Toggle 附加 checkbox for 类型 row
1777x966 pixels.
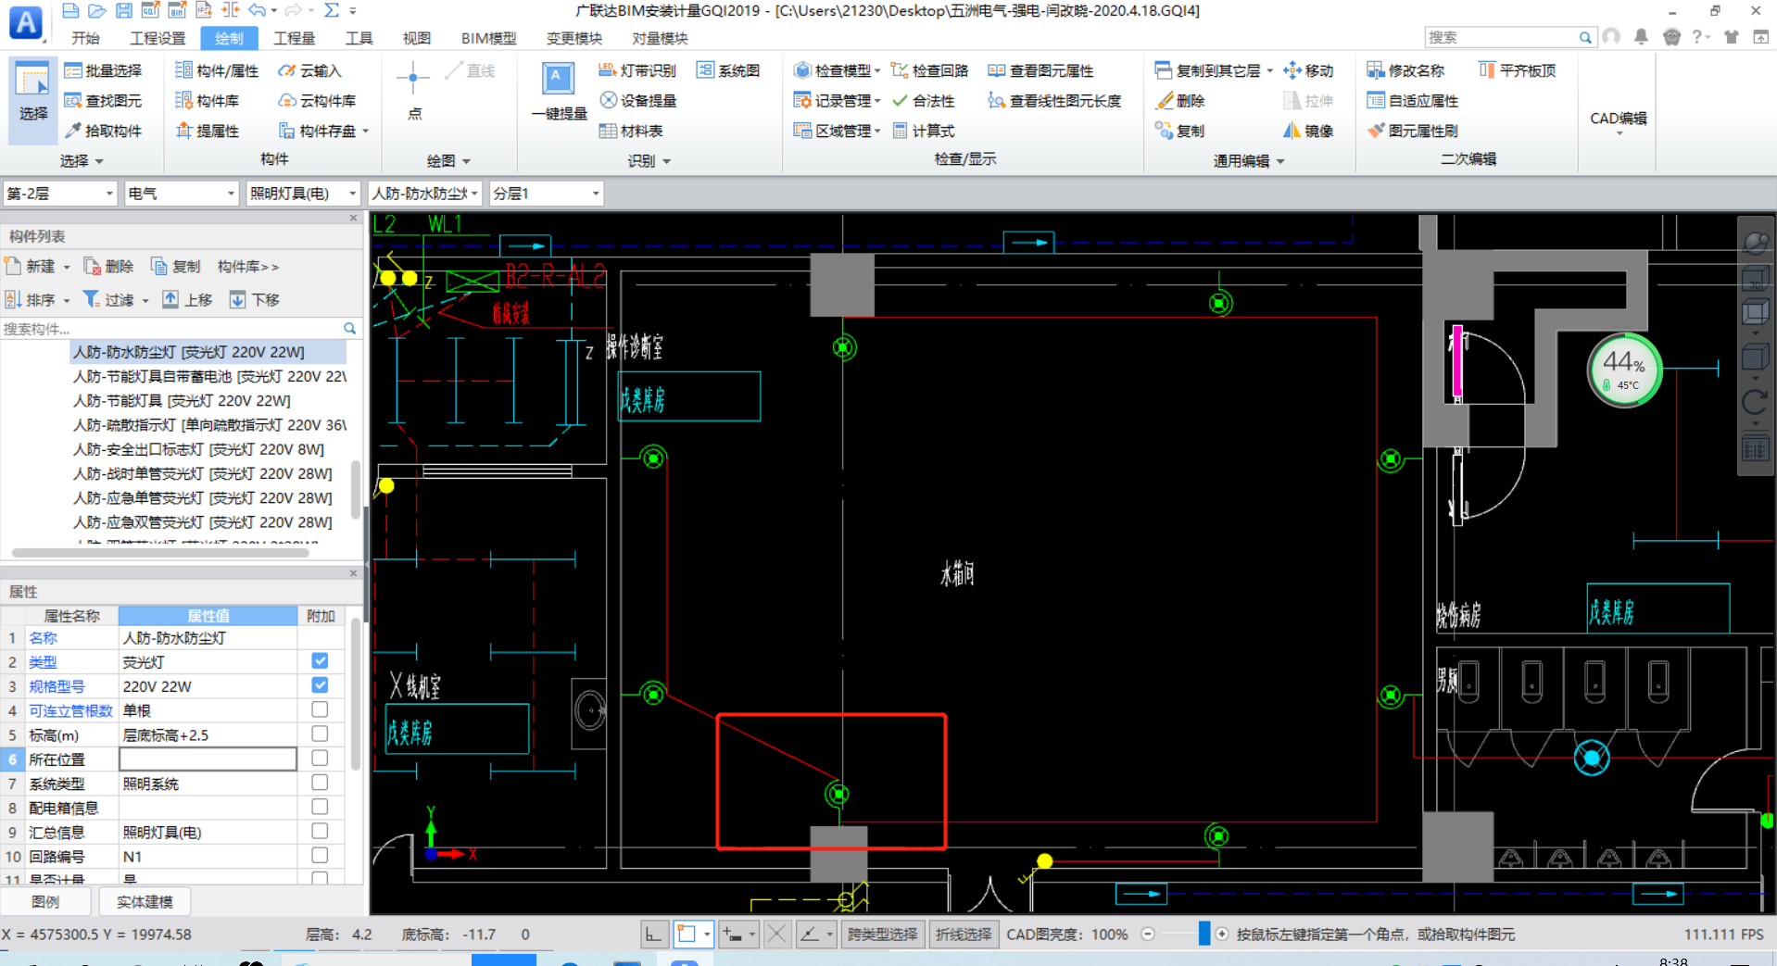320,661
